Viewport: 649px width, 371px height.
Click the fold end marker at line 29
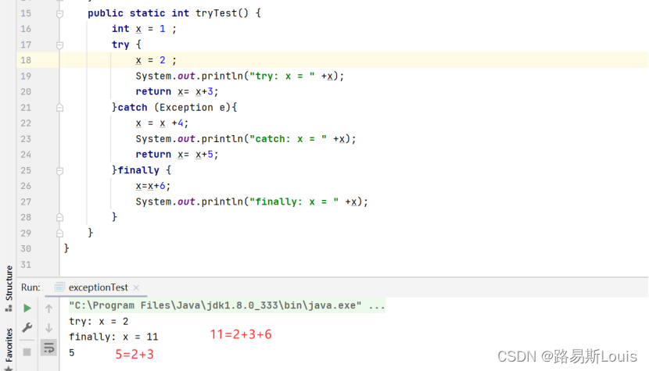click(59, 233)
